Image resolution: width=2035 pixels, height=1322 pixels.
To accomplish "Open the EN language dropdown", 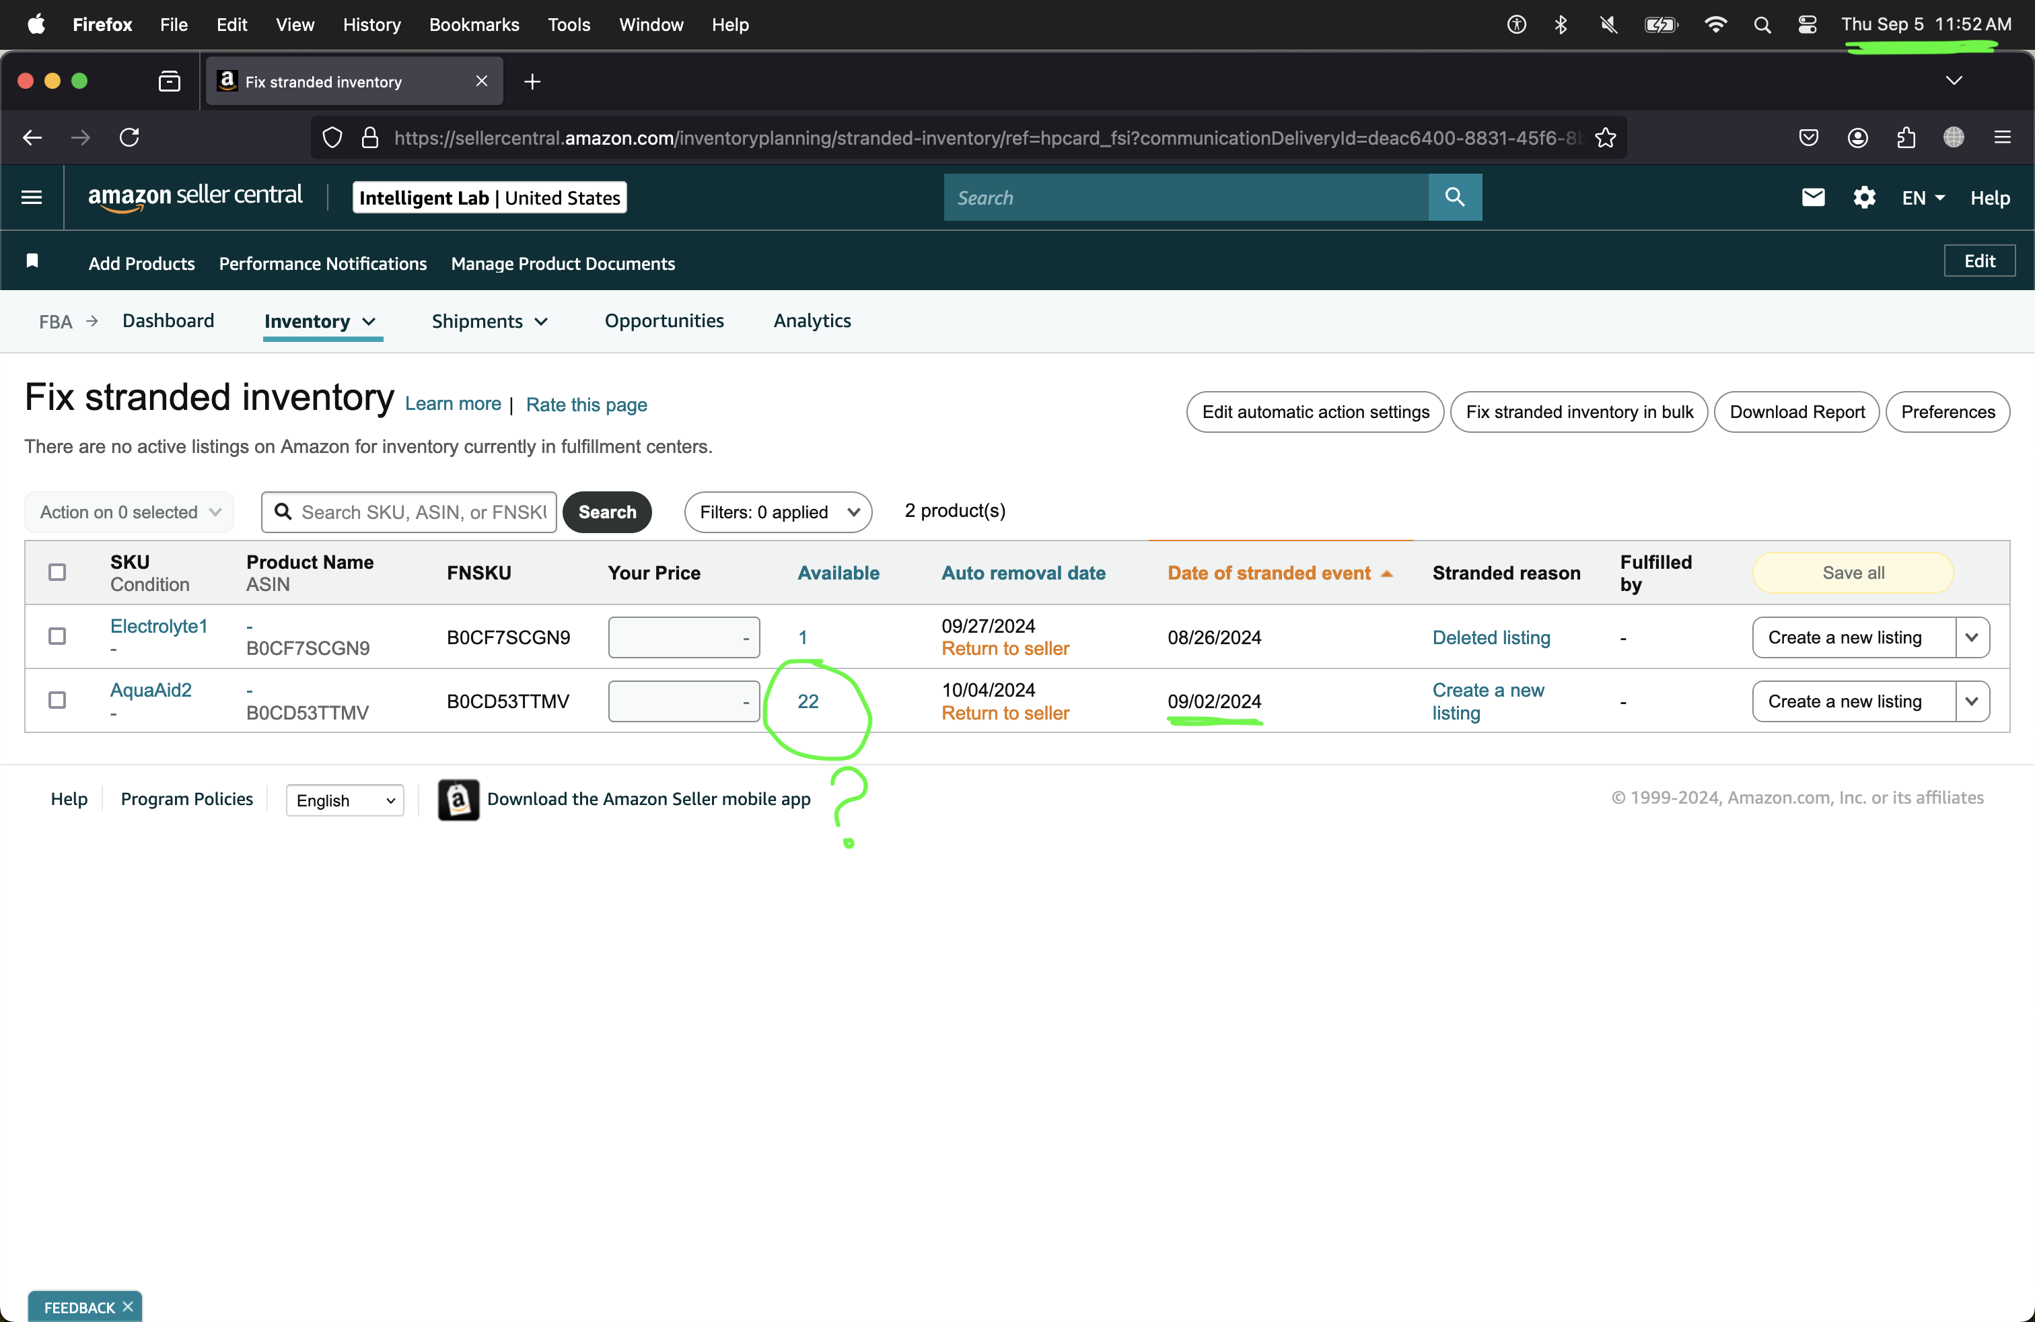I will [x=1923, y=197].
